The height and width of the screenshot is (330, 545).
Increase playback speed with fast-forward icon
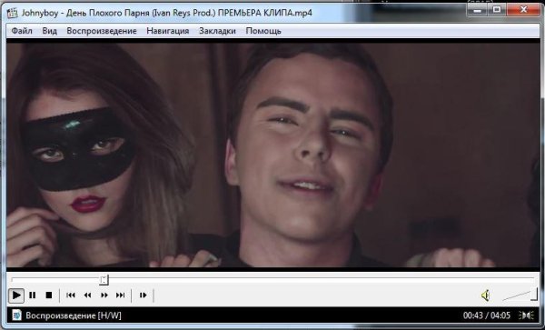pyautogui.click(x=104, y=295)
